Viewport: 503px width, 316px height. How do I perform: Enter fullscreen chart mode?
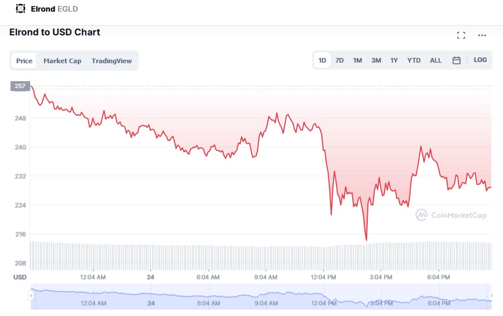coord(461,35)
